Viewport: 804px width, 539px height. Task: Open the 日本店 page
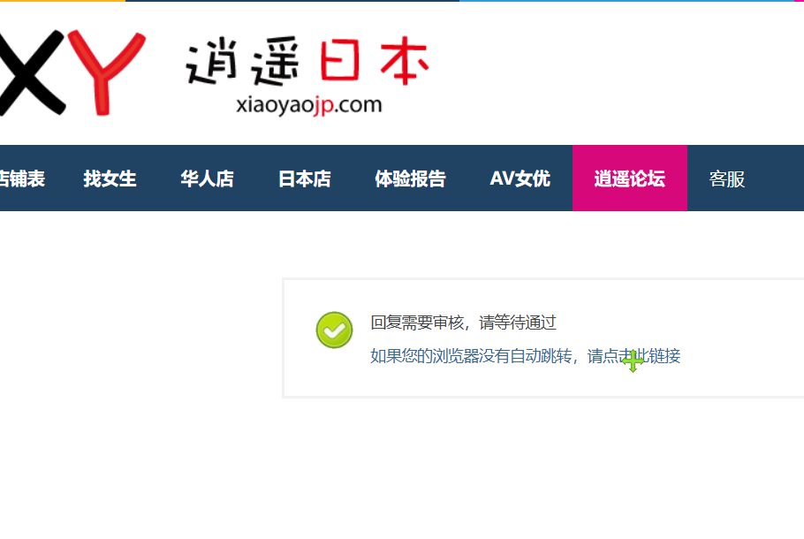tap(305, 178)
